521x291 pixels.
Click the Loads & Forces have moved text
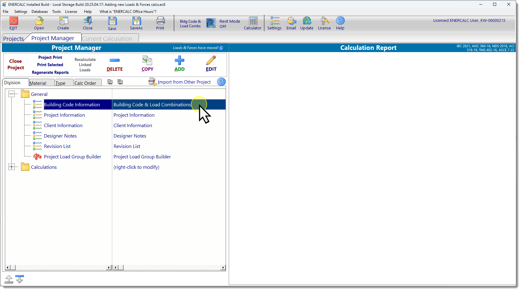coord(196,48)
